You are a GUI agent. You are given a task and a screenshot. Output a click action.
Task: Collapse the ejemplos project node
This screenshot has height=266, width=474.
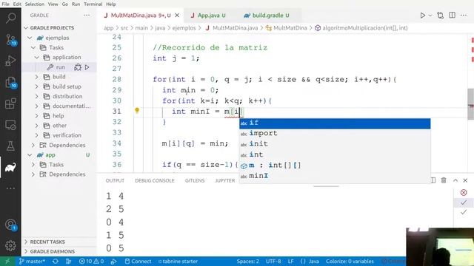[x=30, y=38]
